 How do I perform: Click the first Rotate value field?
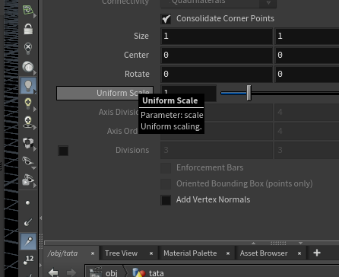pos(217,74)
